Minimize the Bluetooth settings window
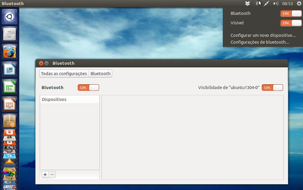This screenshot has height=190, width=303. (46, 63)
